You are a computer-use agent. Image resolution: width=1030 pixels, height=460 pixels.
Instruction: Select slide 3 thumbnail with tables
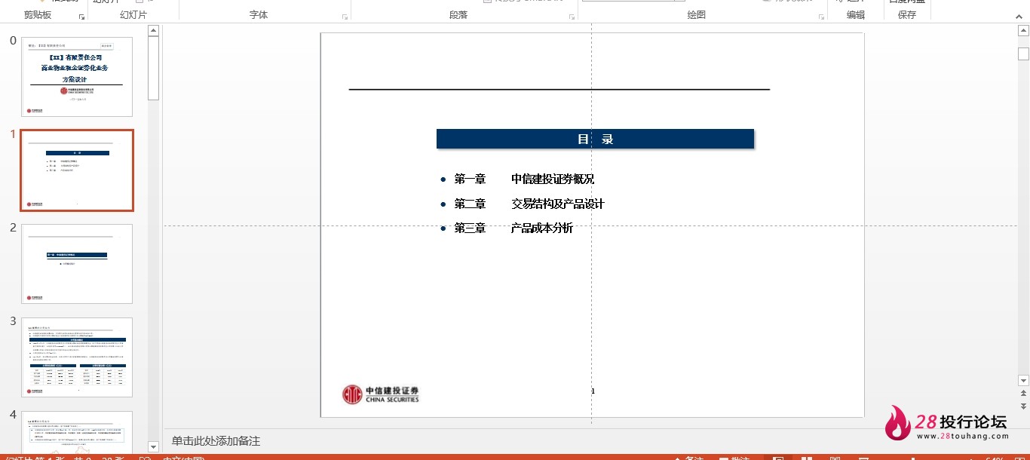[77, 357]
